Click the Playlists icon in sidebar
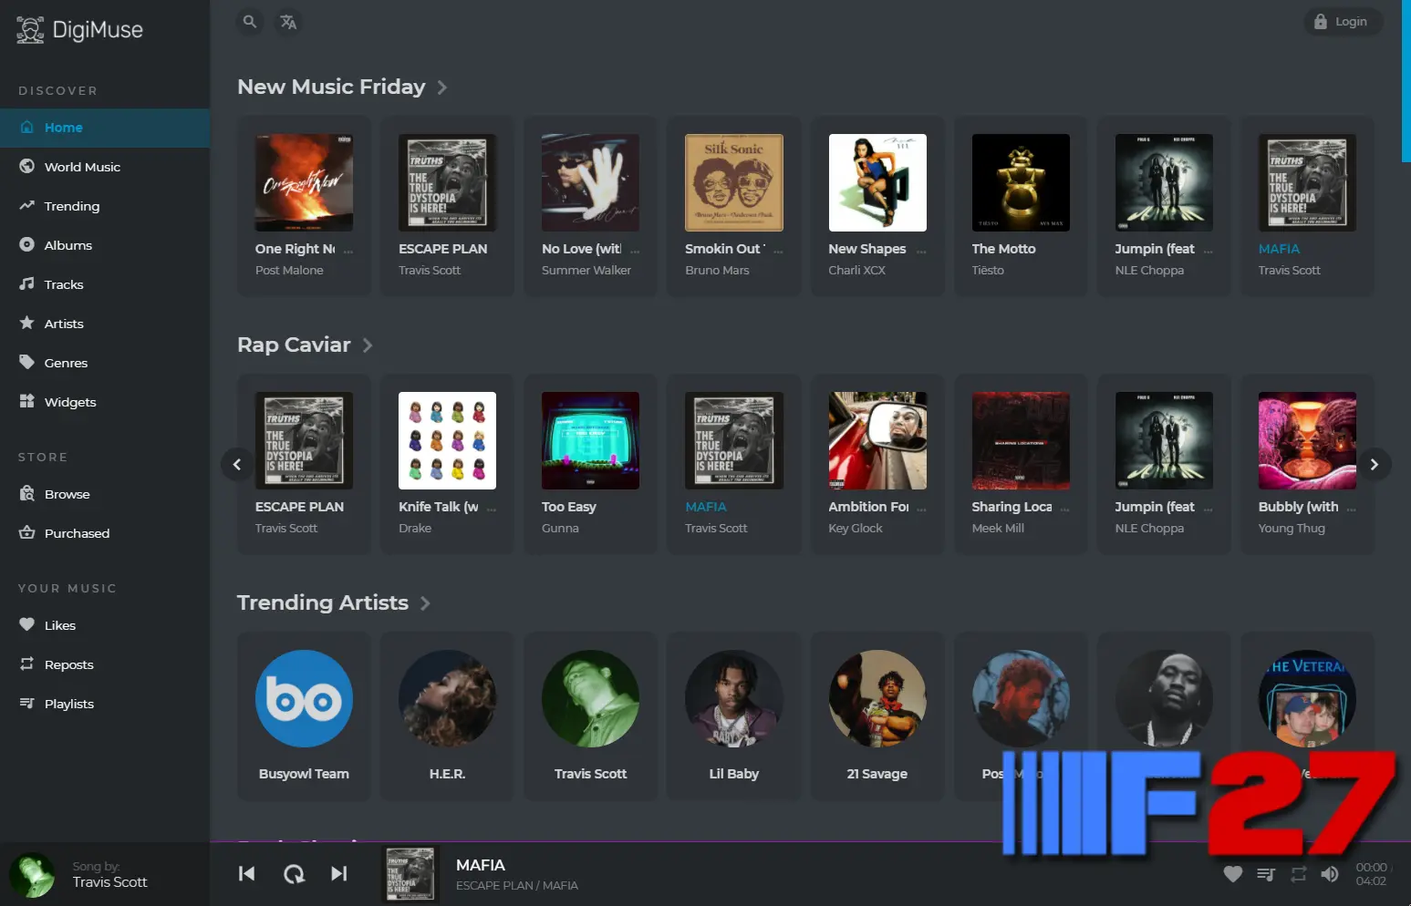The width and height of the screenshot is (1411, 906). [x=27, y=703]
